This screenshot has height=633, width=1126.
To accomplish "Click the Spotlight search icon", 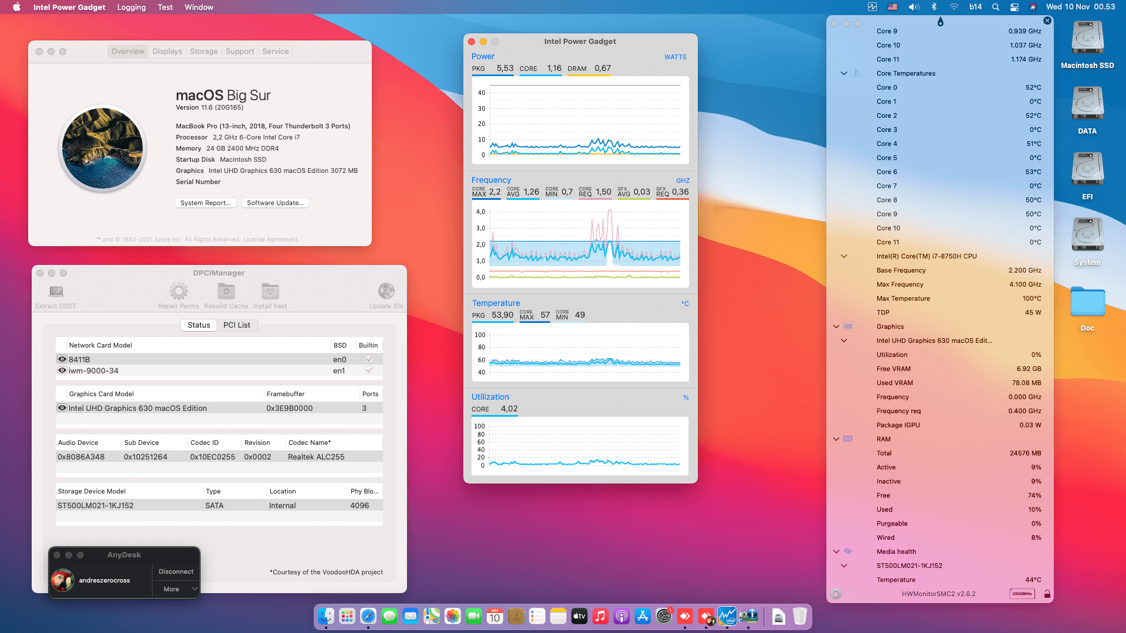I will click(995, 7).
